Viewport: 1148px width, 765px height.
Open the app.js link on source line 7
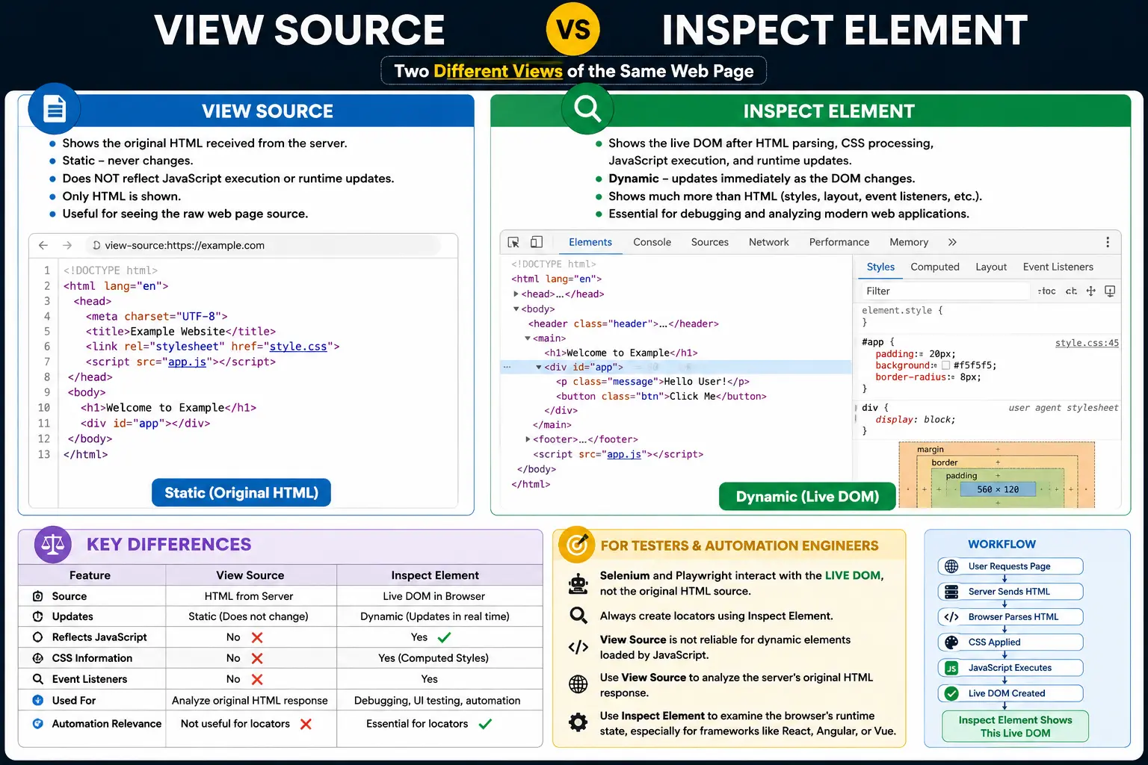coord(187,362)
